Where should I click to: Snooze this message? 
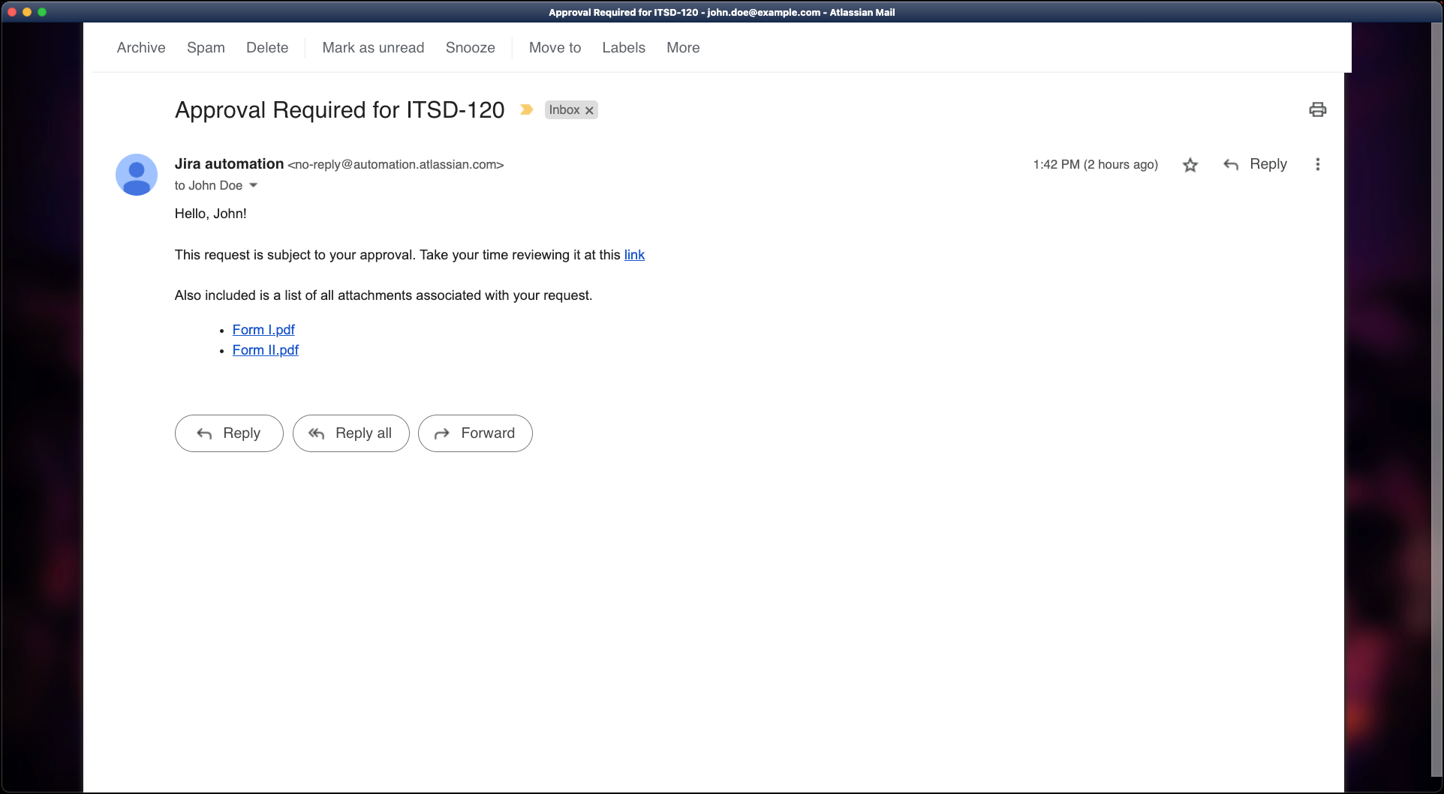pyautogui.click(x=470, y=47)
